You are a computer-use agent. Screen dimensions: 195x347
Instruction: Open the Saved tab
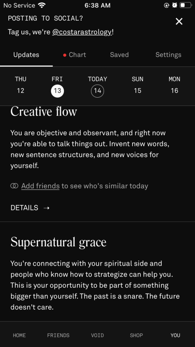pos(120,55)
